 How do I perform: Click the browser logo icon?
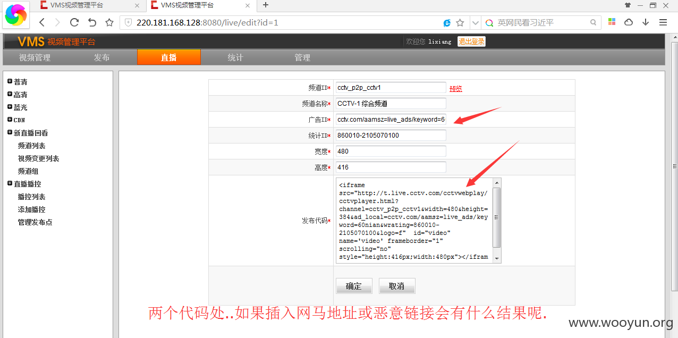[x=15, y=15]
